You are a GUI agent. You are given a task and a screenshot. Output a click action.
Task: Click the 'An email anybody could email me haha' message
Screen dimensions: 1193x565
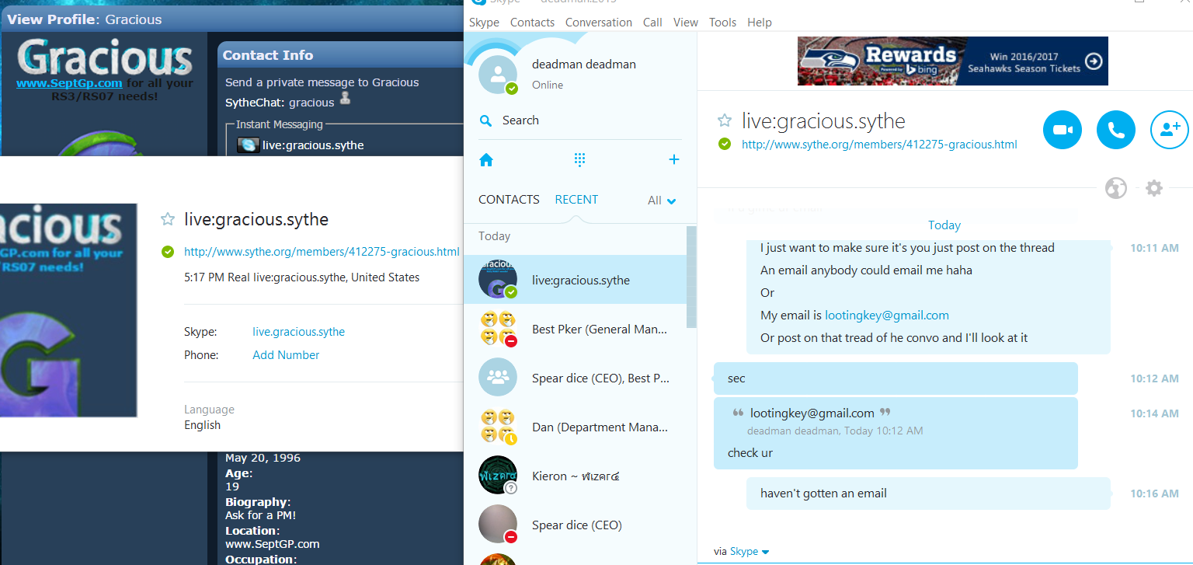click(866, 270)
